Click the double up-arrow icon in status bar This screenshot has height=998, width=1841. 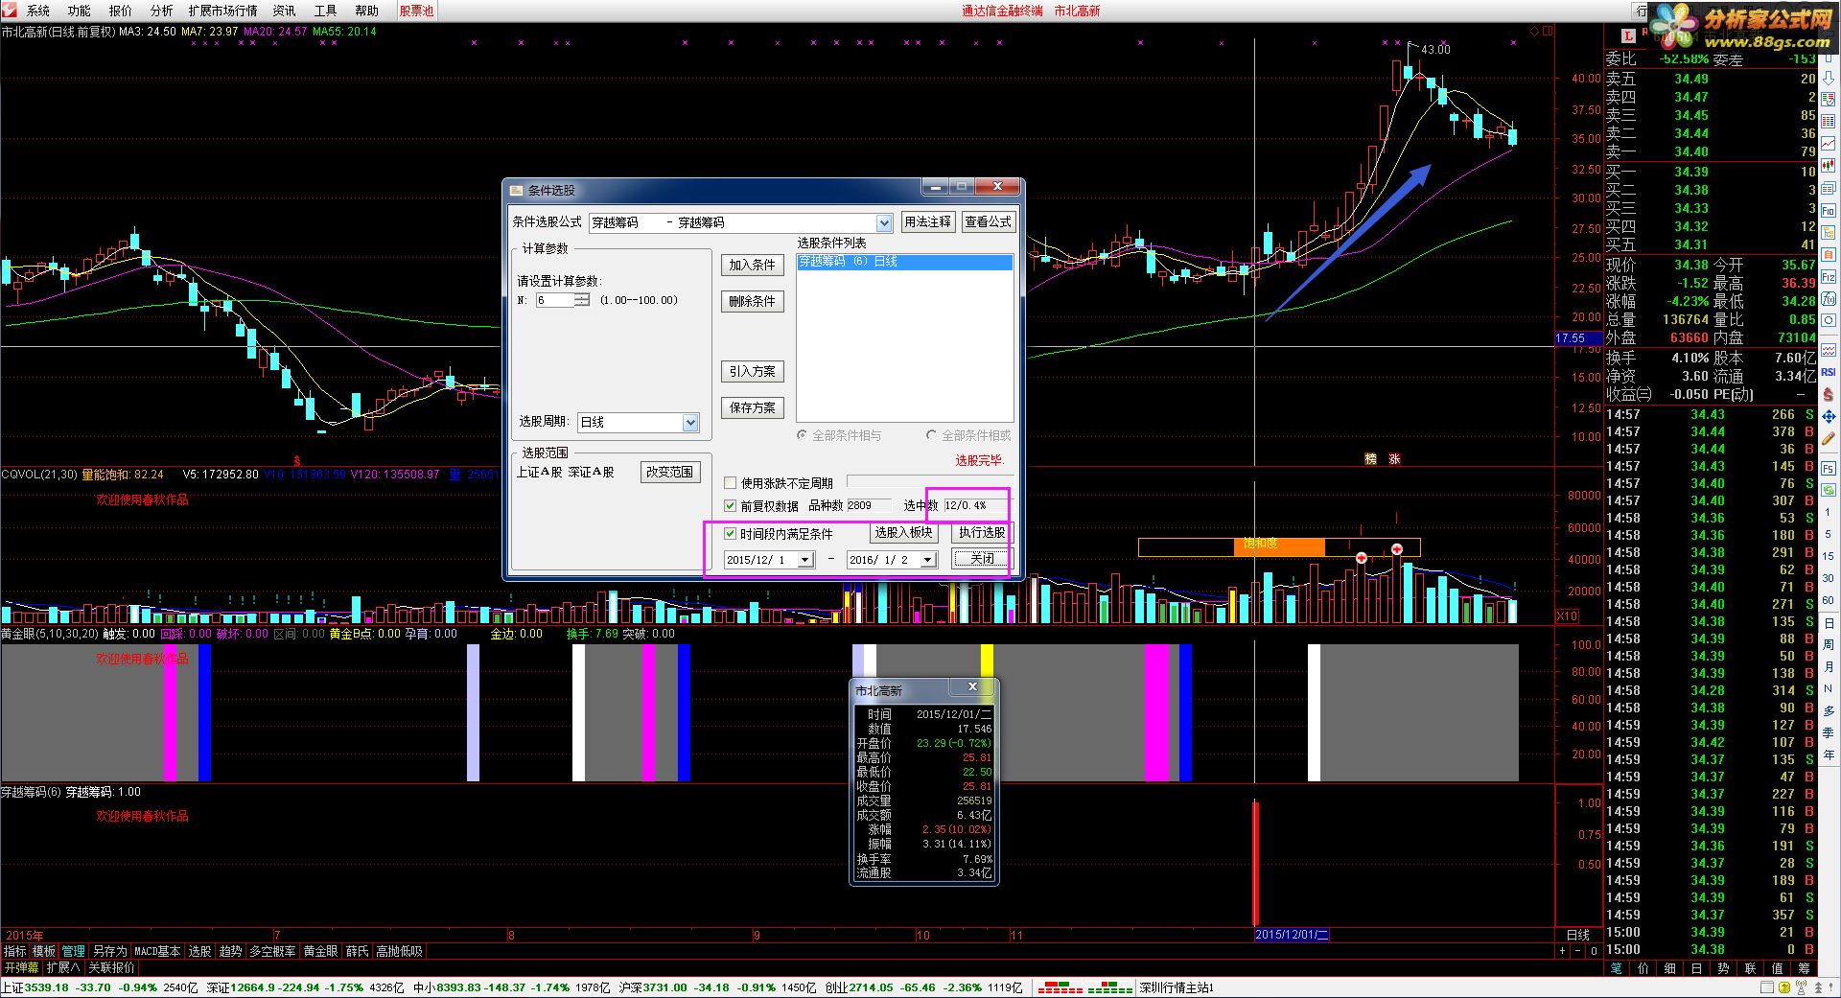coord(1818,987)
